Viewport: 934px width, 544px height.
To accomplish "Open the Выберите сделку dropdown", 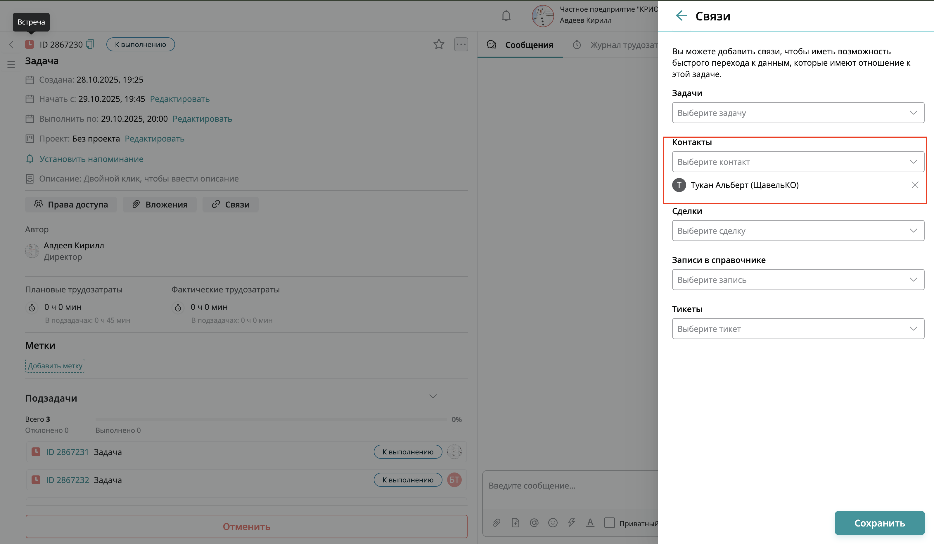I will click(x=798, y=231).
